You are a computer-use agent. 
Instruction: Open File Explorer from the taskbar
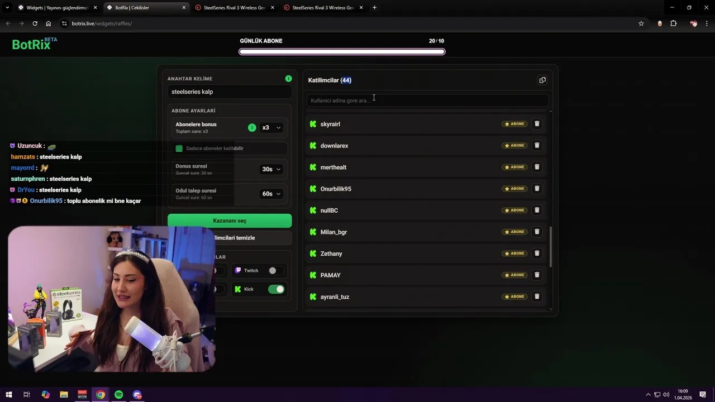[64, 395]
